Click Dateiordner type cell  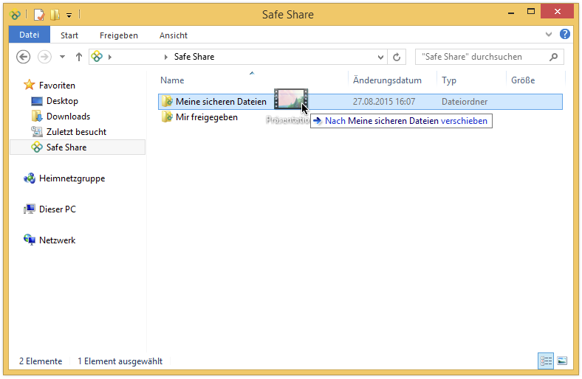(x=465, y=102)
